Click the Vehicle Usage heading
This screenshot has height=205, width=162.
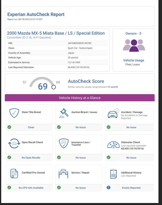click(x=133, y=60)
